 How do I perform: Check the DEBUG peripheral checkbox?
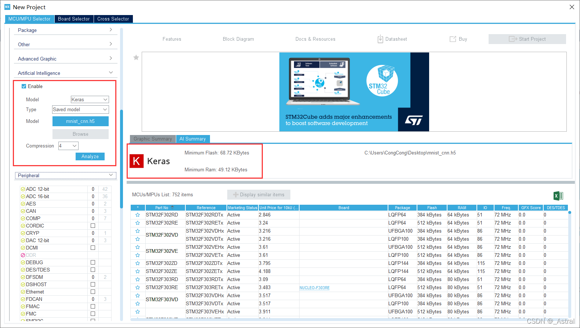click(x=93, y=262)
